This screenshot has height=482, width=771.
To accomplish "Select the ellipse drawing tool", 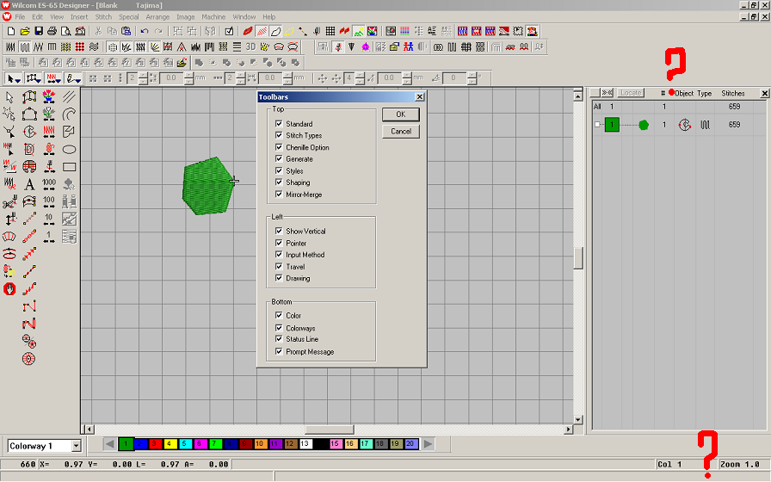I will (69, 149).
